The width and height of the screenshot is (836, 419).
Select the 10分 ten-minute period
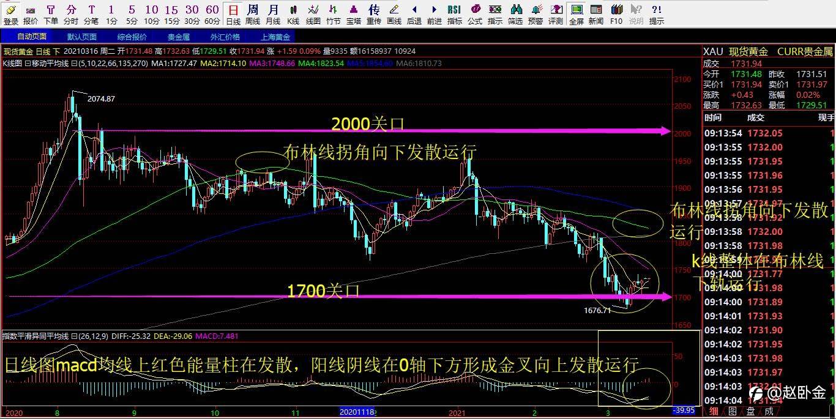point(152,13)
